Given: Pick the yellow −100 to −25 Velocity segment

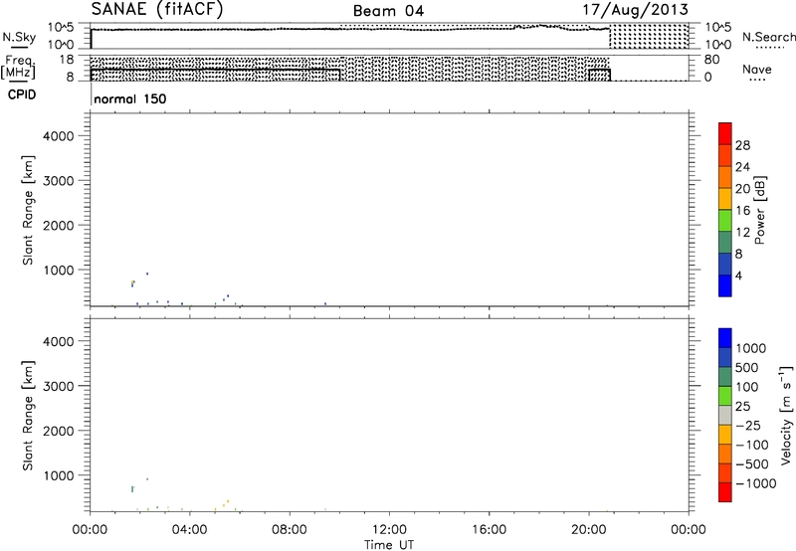Looking at the screenshot, I should [x=725, y=435].
